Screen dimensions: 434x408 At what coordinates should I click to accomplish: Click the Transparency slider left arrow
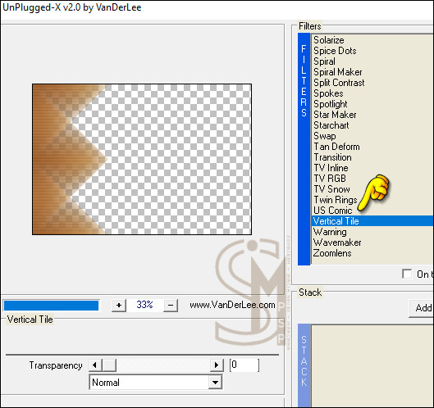pos(95,365)
